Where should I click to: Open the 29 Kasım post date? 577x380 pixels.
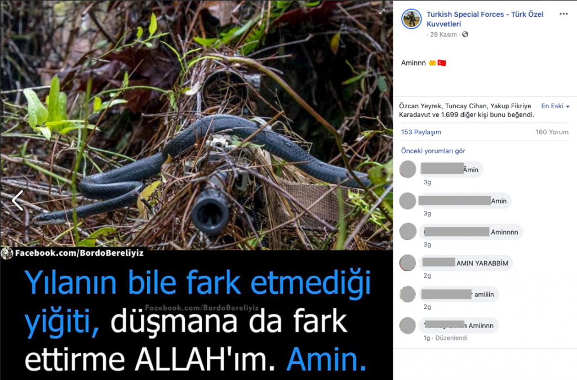[x=443, y=34]
